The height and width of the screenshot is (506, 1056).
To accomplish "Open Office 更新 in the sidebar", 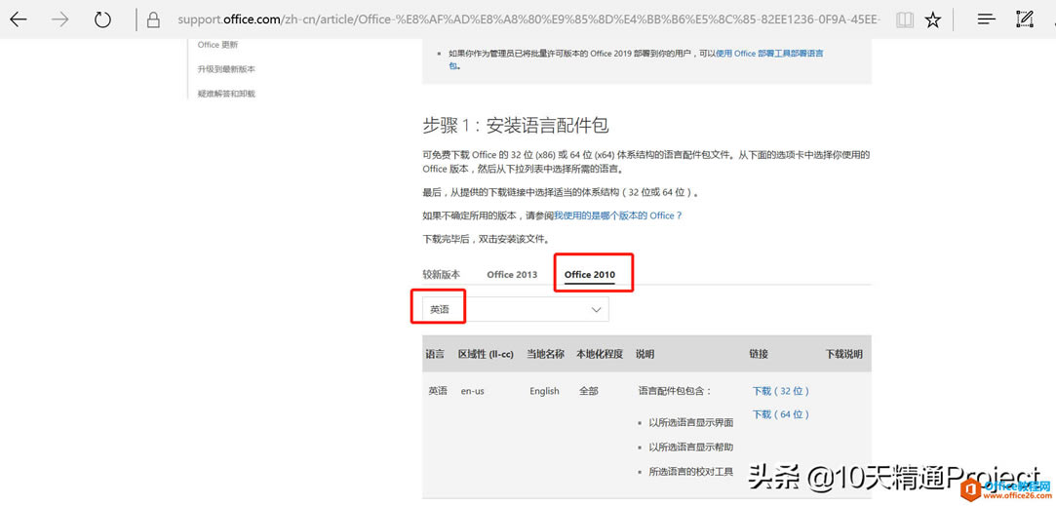I will coord(217,45).
